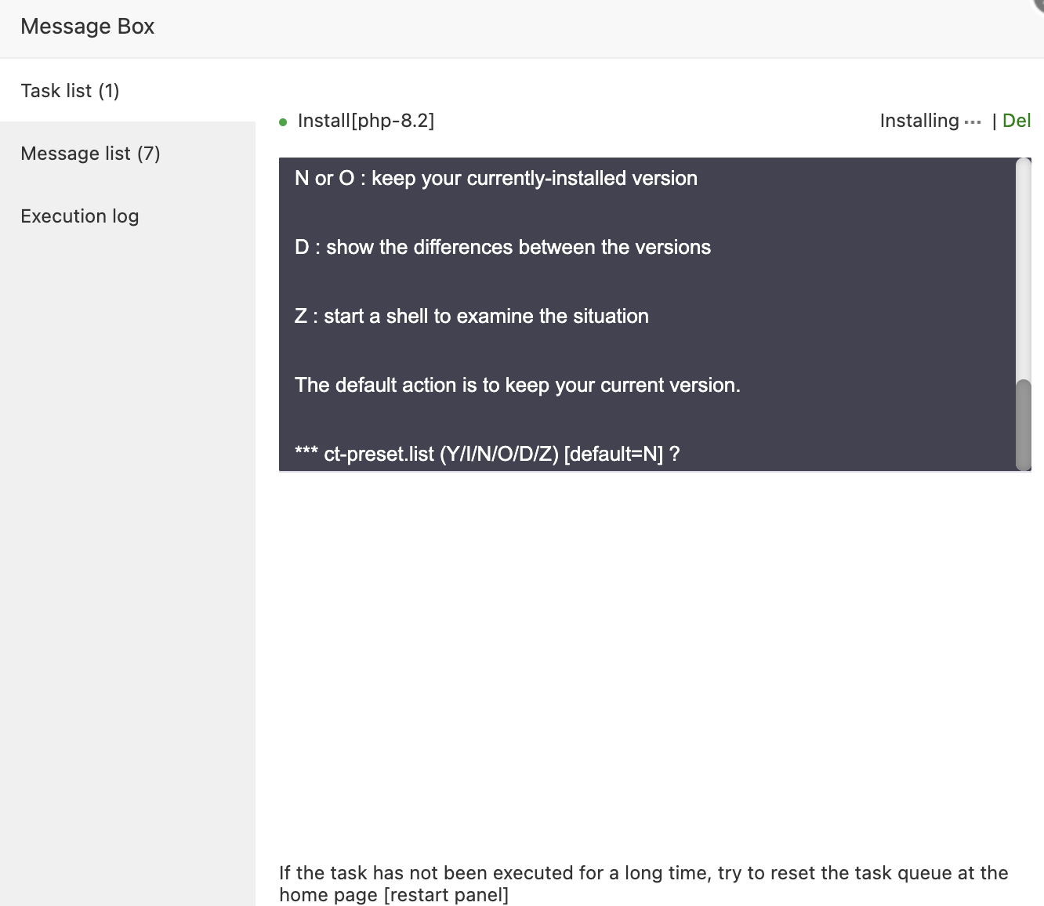Open the Execution log tab

click(80, 216)
